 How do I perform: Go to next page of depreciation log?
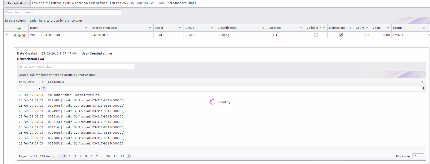click(x=129, y=156)
